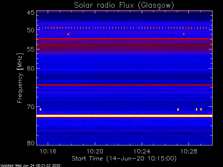Click the leftmost yellow burst marker near 70 MHz
Screen dimensions: 223x167
point(40,109)
